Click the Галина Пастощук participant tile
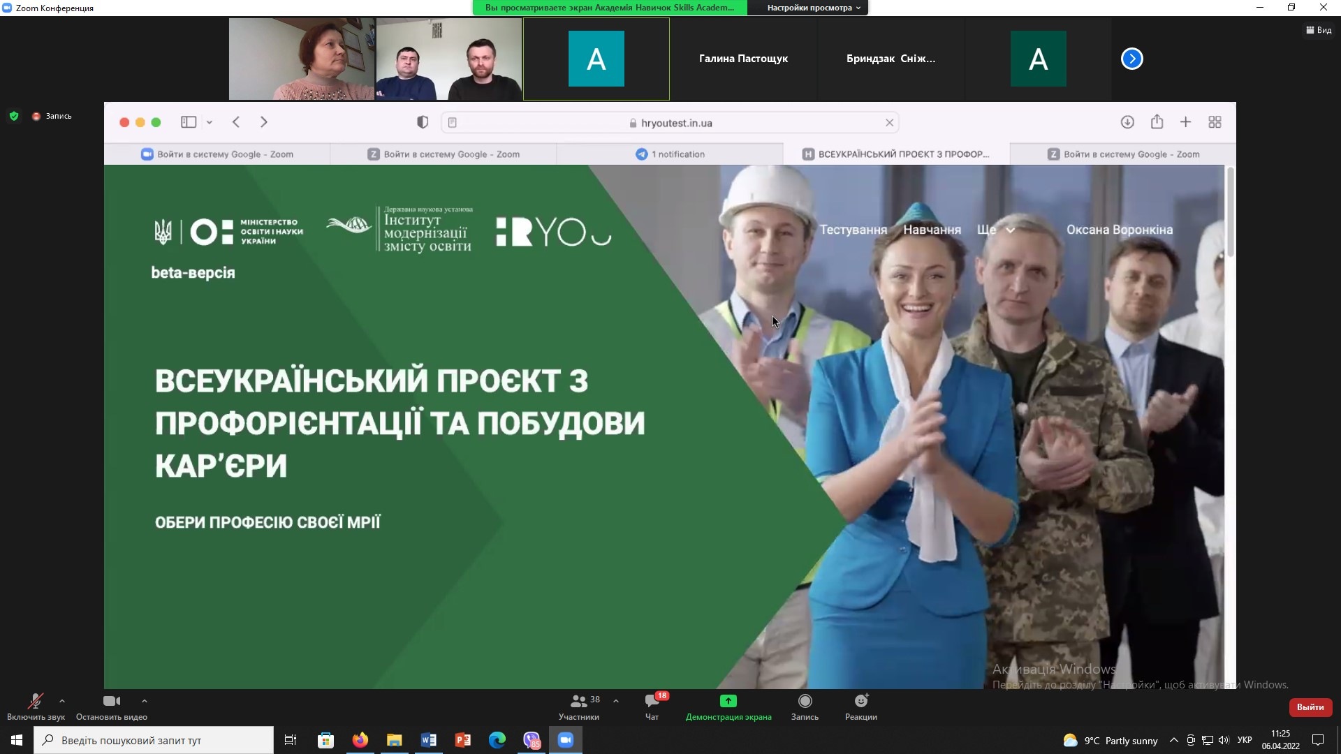This screenshot has width=1341, height=754. (743, 59)
